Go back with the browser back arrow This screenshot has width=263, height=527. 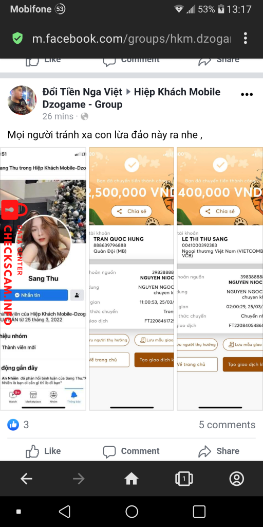pyautogui.click(x=26, y=479)
